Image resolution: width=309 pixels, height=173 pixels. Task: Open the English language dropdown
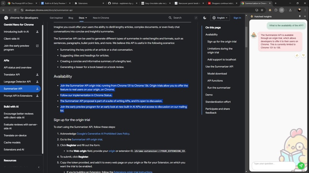(x=220, y=18)
